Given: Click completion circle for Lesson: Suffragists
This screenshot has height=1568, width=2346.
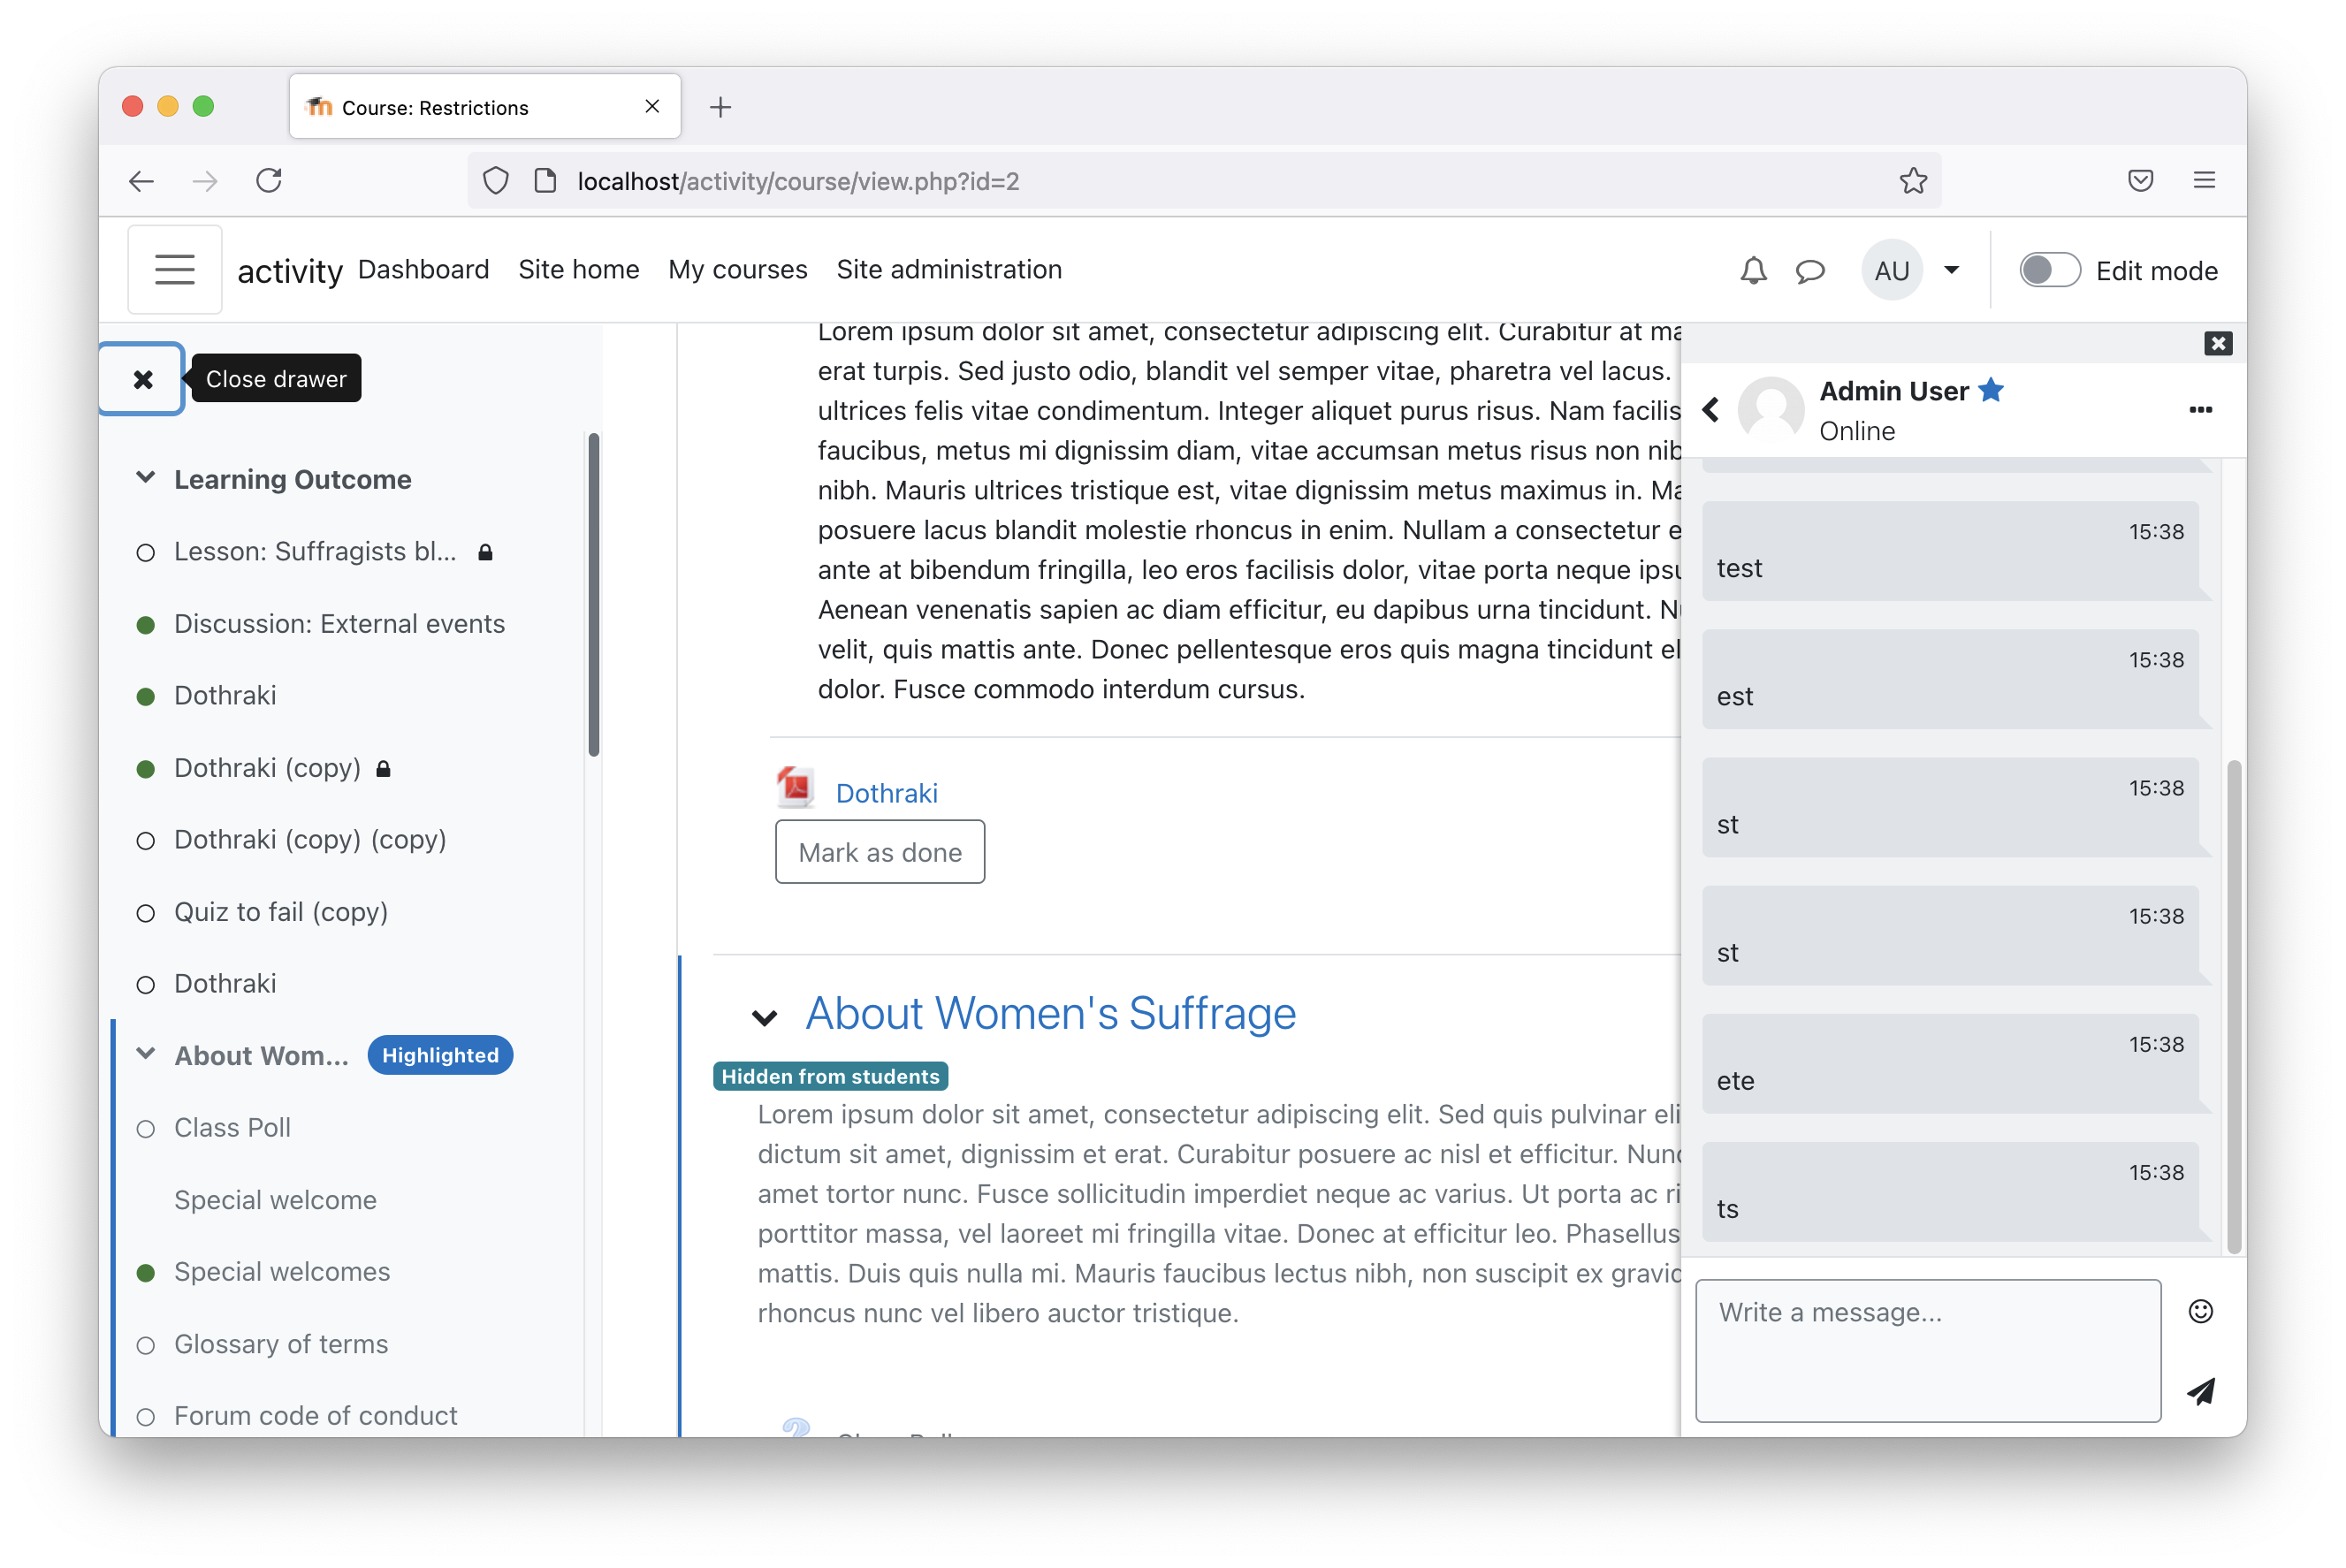Looking at the screenshot, I should pyautogui.click(x=146, y=552).
